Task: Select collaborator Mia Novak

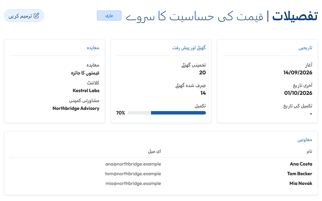Action: click(x=301, y=183)
